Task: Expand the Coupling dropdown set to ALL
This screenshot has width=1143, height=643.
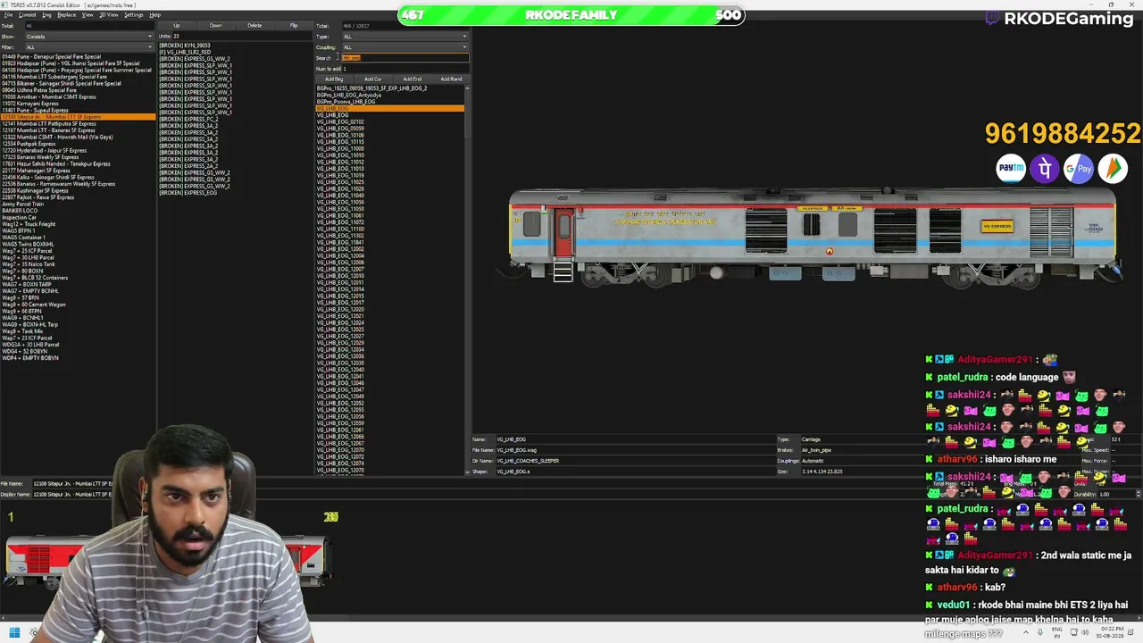Action: [x=405, y=47]
